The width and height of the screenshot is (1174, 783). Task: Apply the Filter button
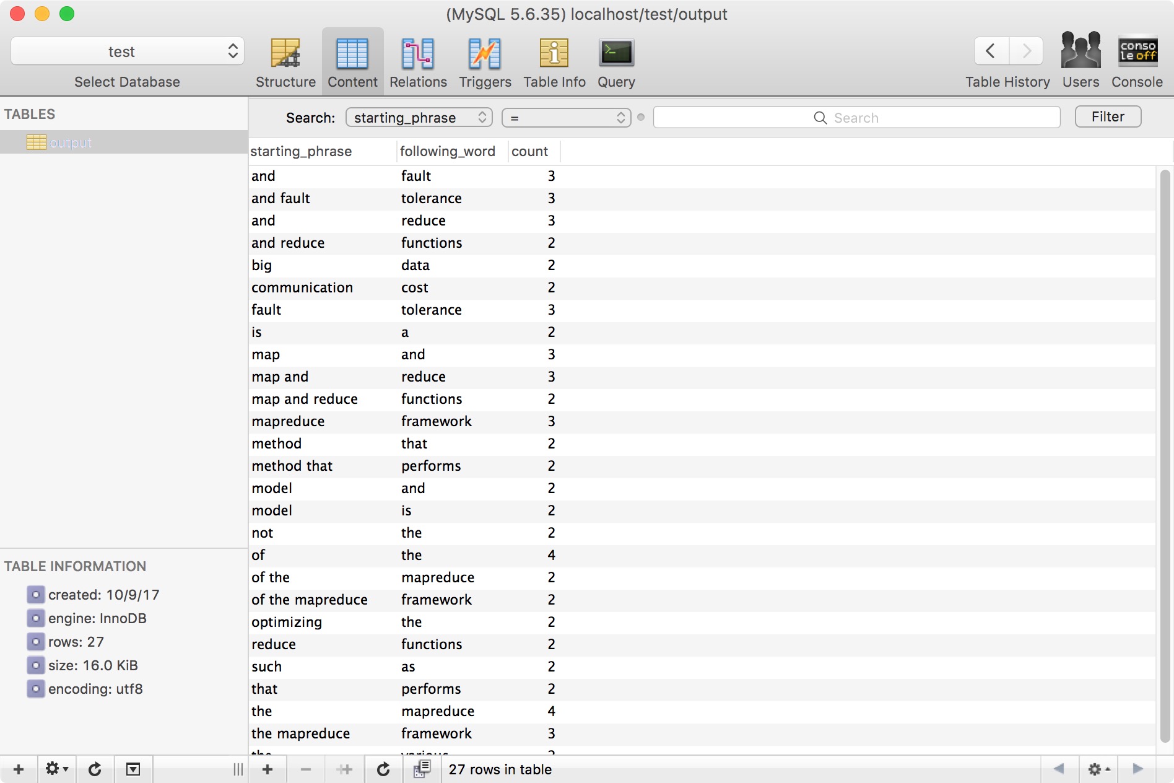pos(1108,117)
